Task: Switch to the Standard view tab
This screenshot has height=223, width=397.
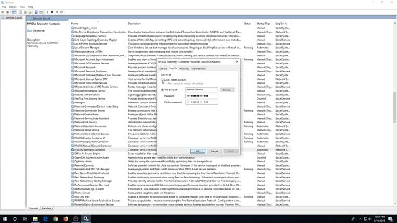Action: point(47,208)
